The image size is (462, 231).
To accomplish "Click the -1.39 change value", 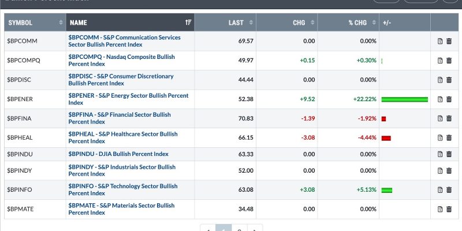I will [x=308, y=118].
